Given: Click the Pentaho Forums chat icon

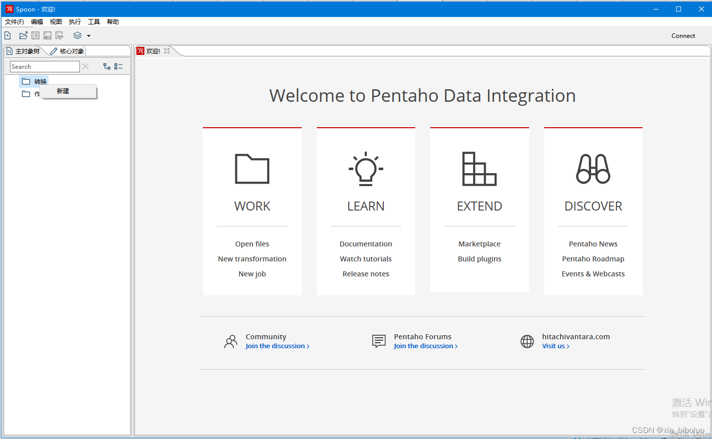Looking at the screenshot, I should pos(379,341).
